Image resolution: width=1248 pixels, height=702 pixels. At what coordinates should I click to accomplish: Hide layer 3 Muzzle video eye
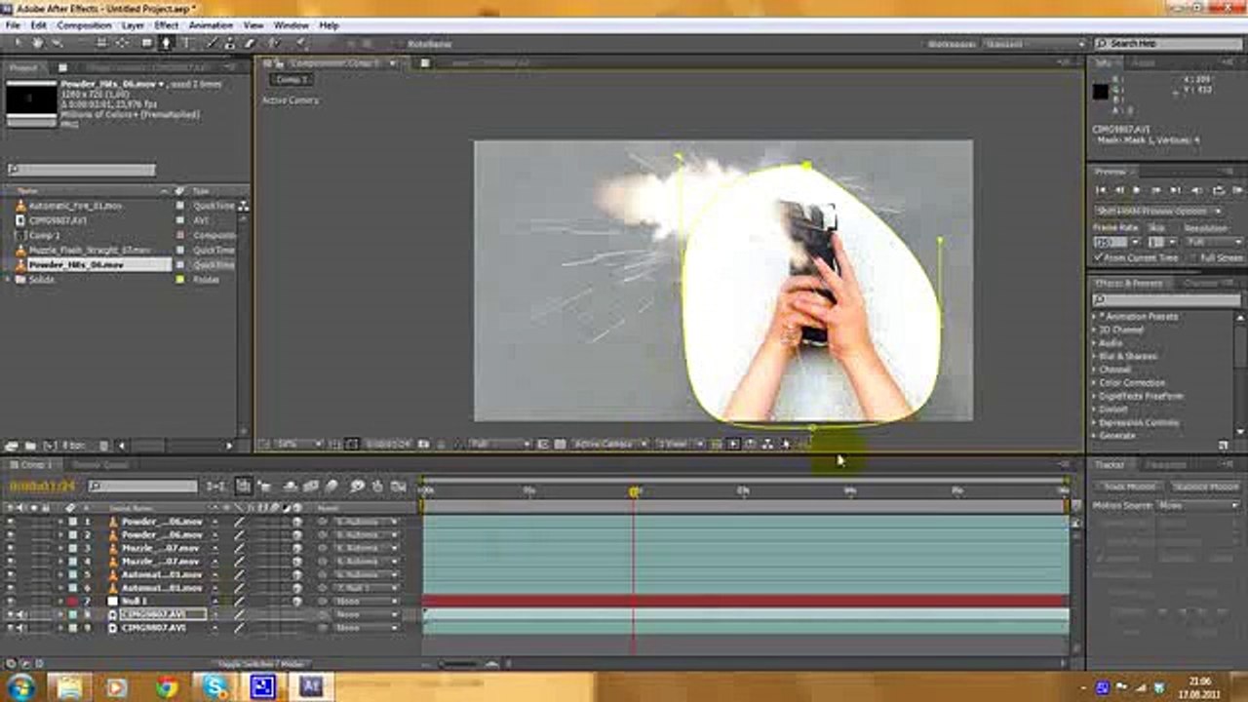(10, 548)
